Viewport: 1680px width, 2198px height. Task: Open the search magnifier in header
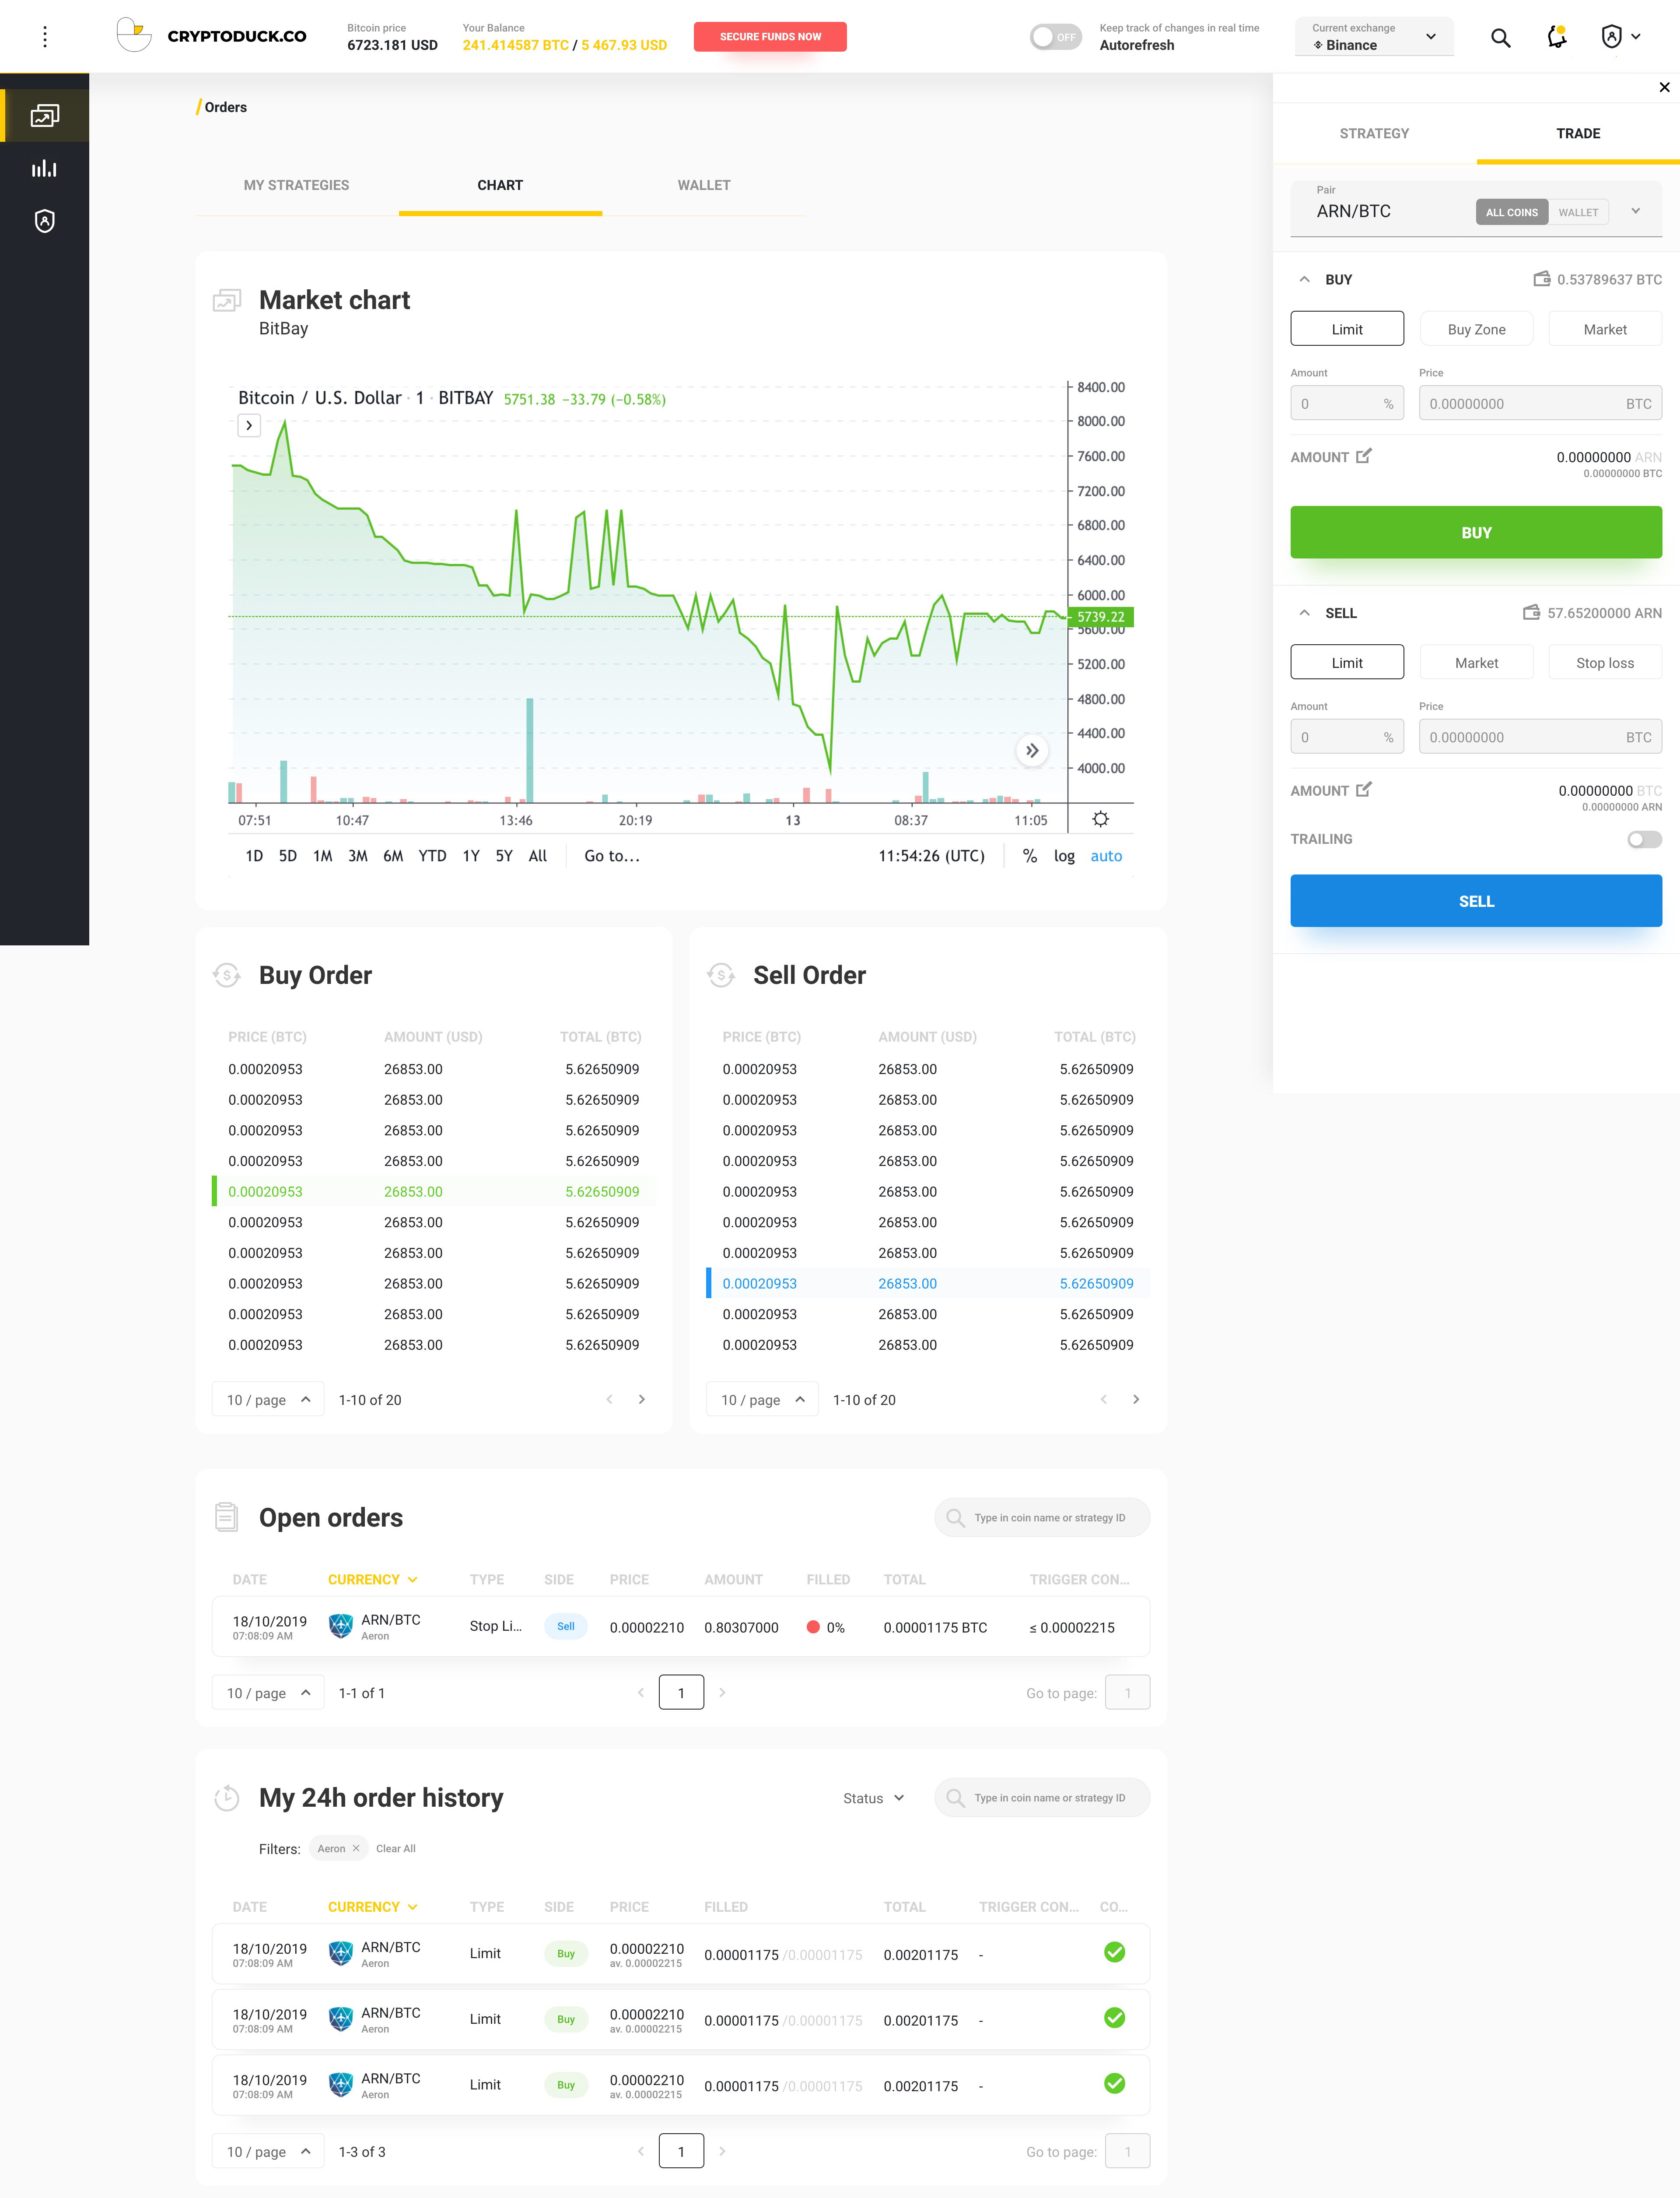[1500, 38]
